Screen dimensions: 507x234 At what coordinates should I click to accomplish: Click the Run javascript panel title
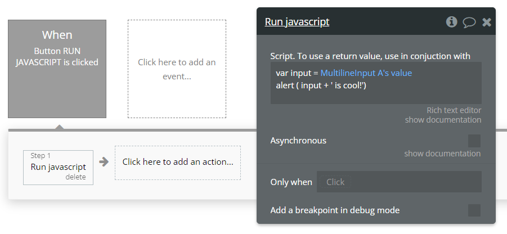[297, 22]
